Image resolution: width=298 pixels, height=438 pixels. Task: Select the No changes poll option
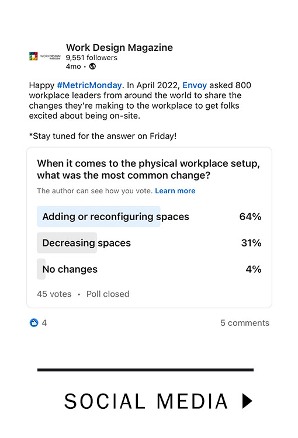(149, 269)
